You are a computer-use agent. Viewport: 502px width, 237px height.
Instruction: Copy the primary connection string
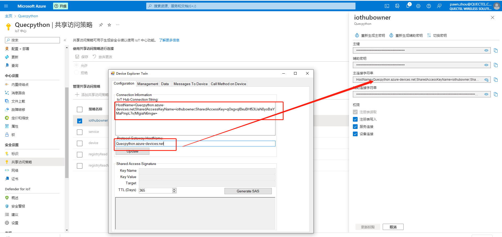[496, 80]
